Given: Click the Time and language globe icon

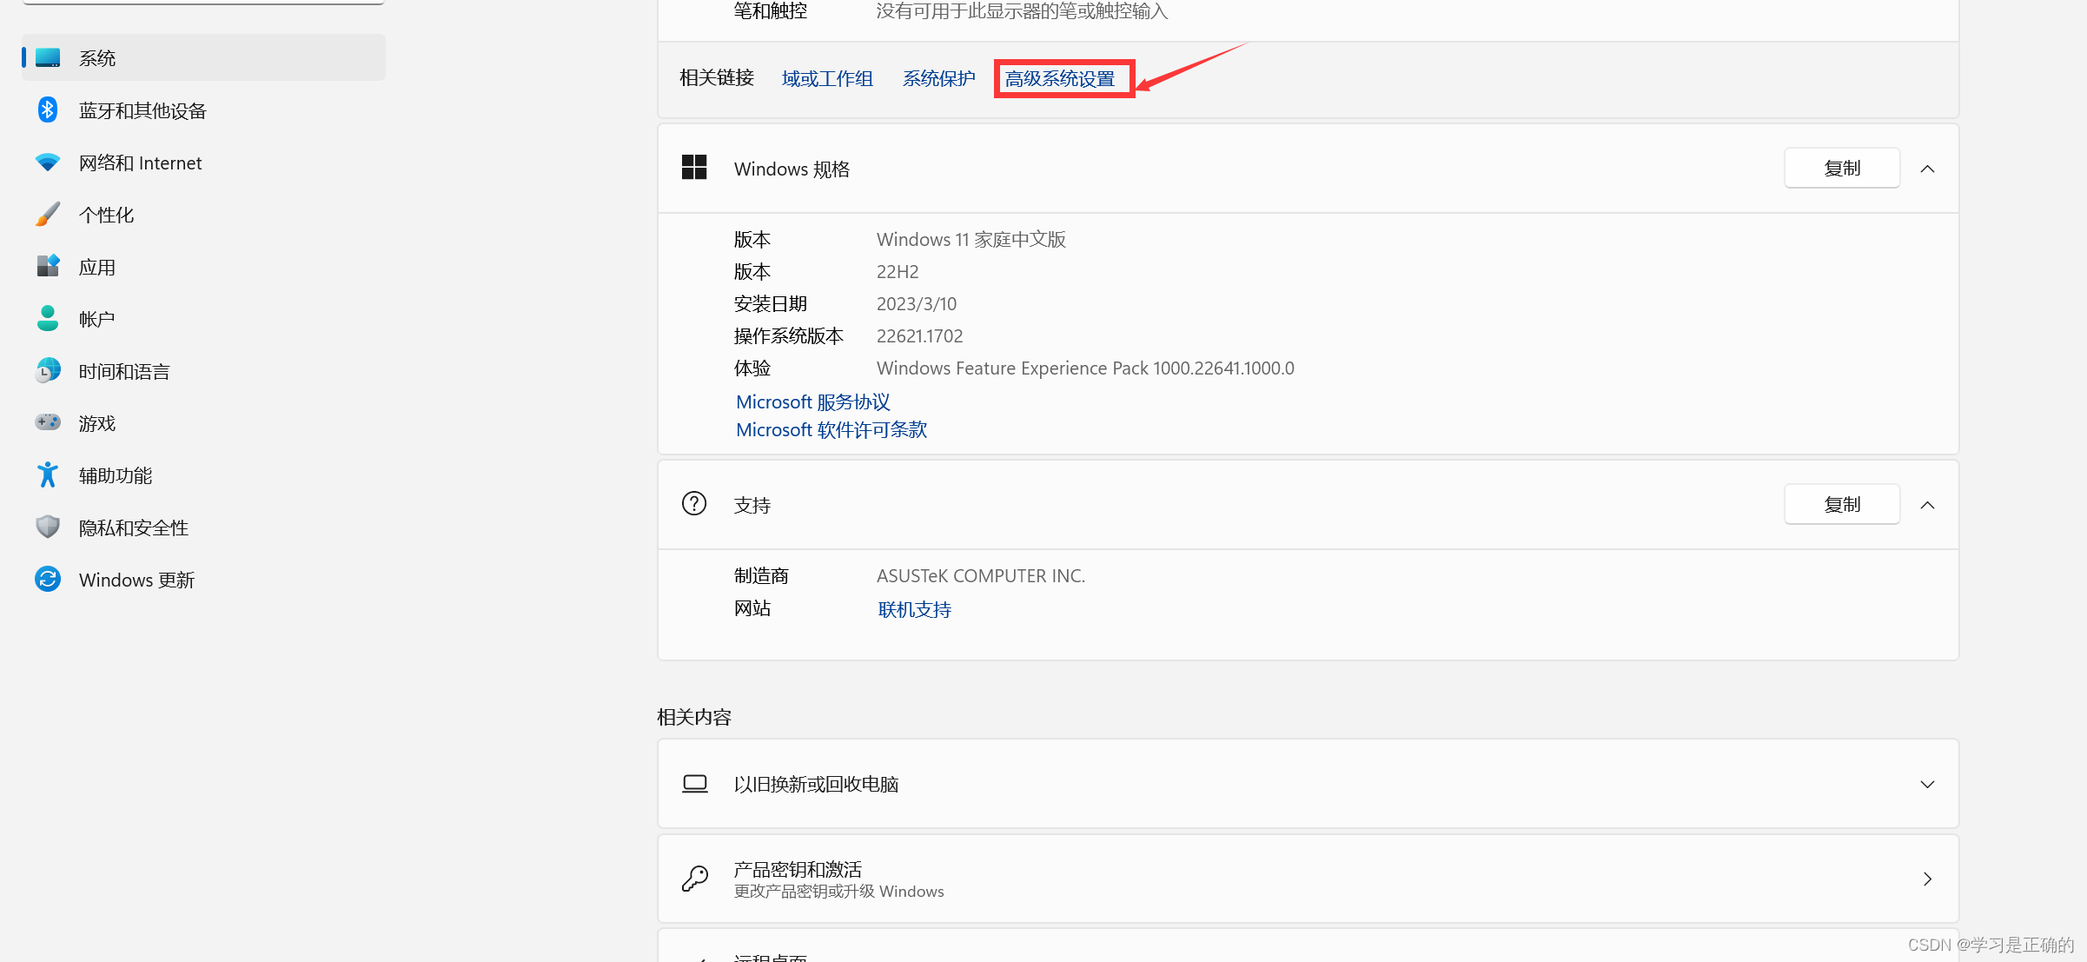Looking at the screenshot, I should pos(48,371).
